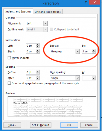Switch to Line and Page Breaks tab
The image size is (102, 131).
click(x=48, y=12)
